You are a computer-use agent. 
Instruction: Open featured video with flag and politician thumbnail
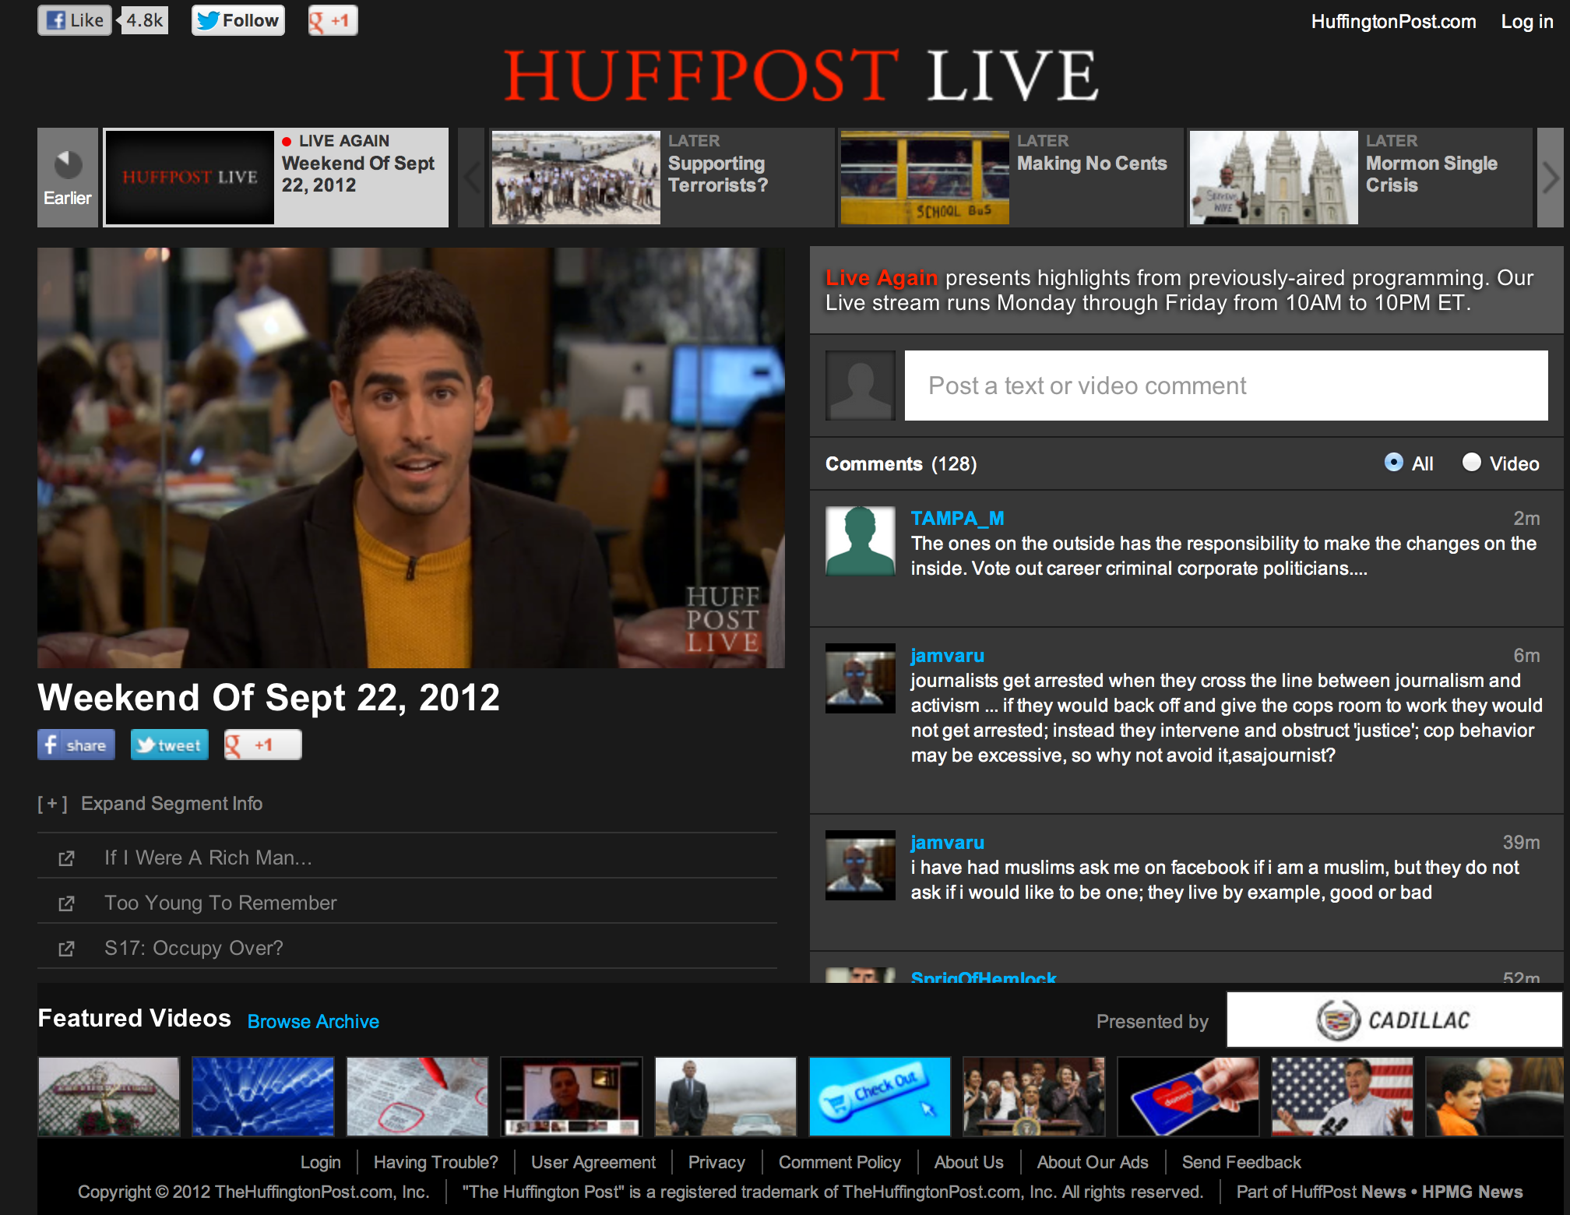tap(1343, 1096)
